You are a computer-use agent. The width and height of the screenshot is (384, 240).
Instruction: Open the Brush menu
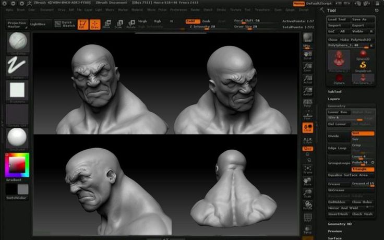click(21, 10)
